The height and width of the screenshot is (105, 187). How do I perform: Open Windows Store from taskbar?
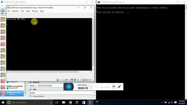84,102
